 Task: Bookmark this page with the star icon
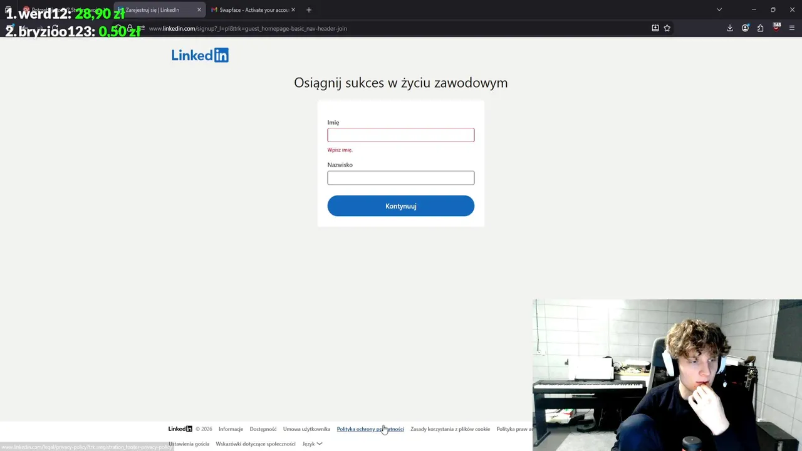tap(667, 28)
